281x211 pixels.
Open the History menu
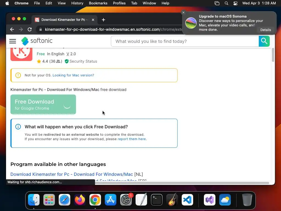(x=77, y=3)
